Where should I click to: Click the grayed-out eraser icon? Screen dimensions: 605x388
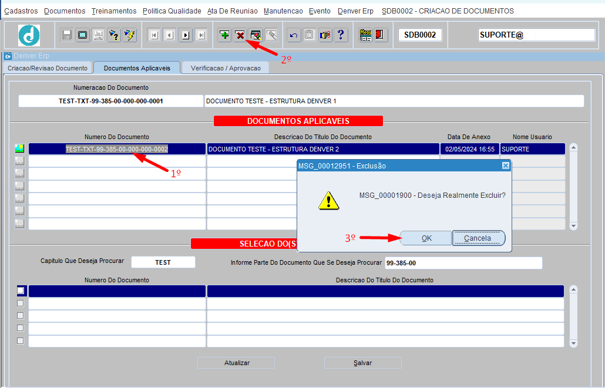pos(271,35)
